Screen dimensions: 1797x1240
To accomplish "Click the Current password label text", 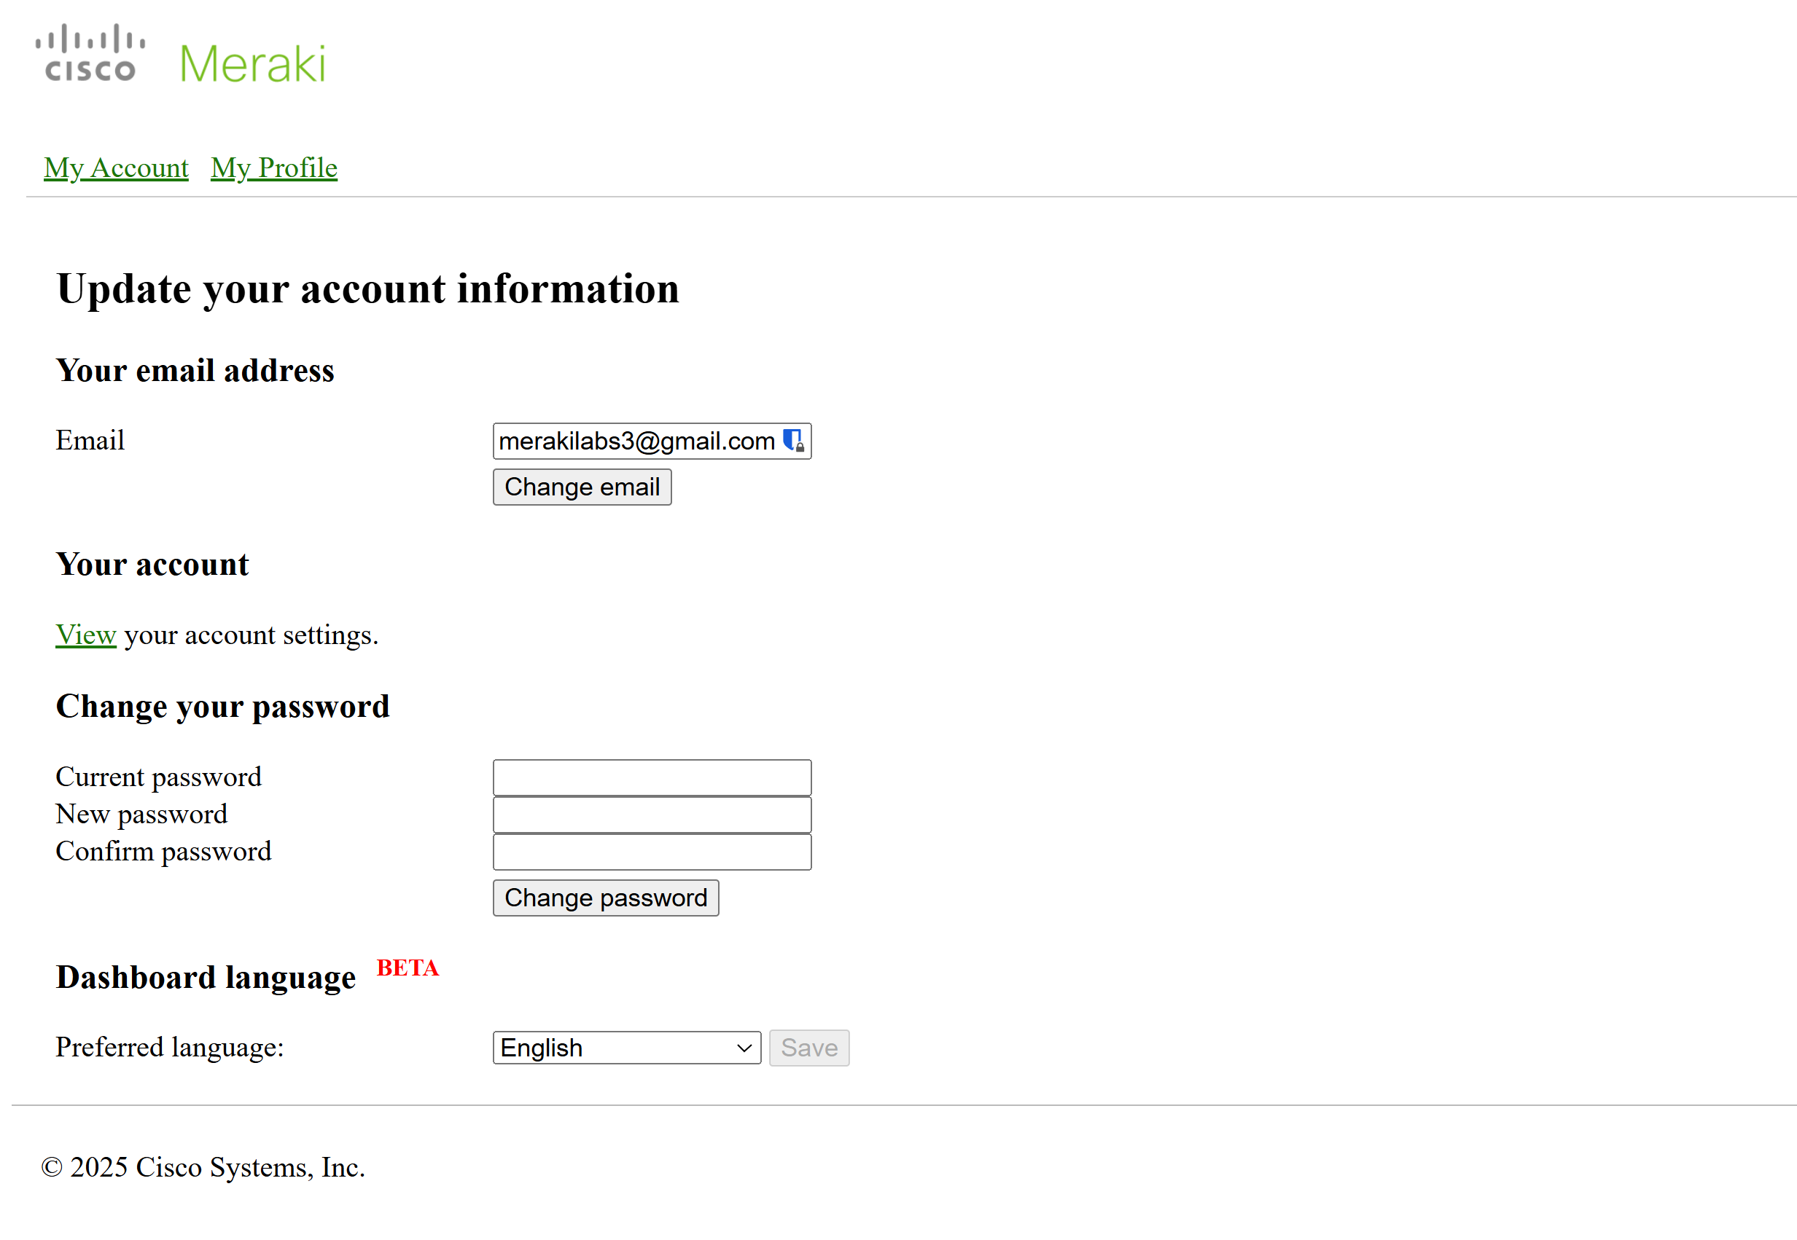I will (x=159, y=777).
